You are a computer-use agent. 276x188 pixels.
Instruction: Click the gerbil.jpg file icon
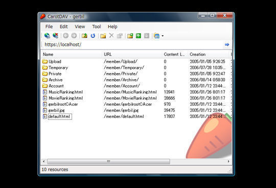45,110
